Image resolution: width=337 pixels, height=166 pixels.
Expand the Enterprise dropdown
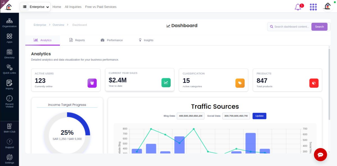coord(35,7)
